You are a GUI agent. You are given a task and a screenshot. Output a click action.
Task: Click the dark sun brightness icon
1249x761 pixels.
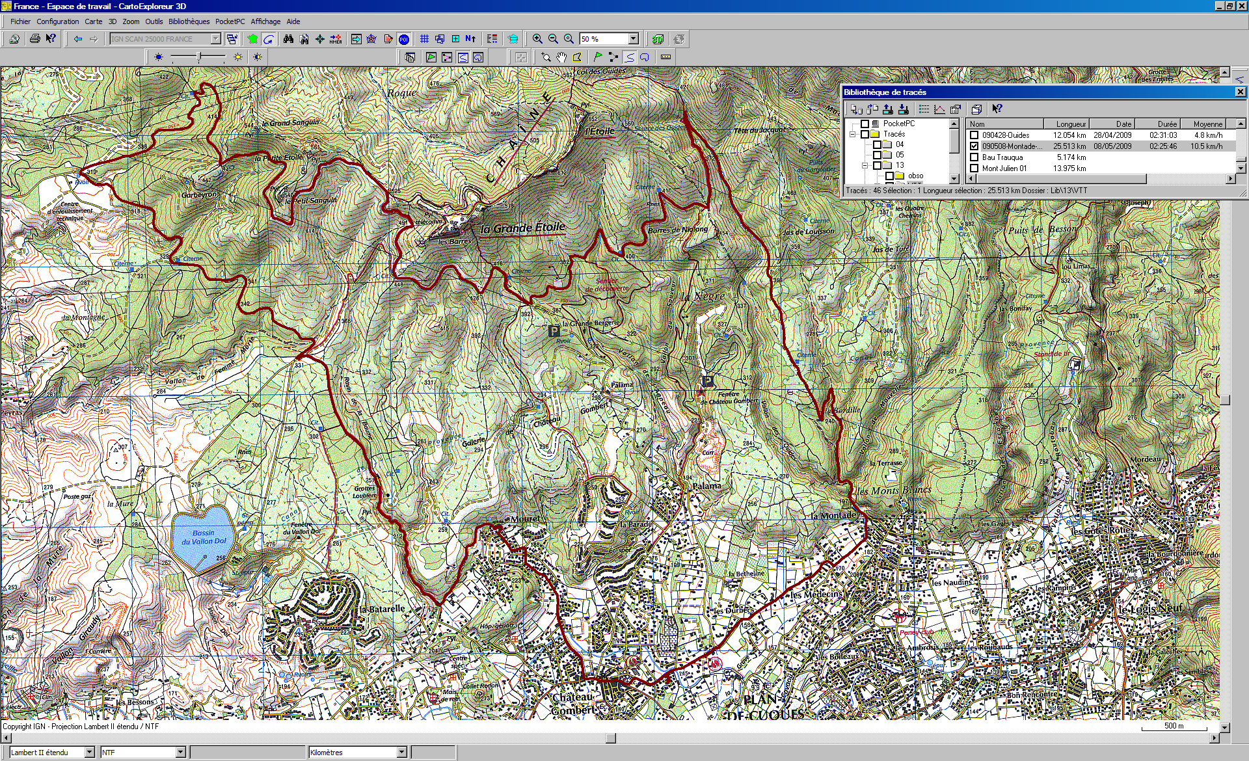159,57
